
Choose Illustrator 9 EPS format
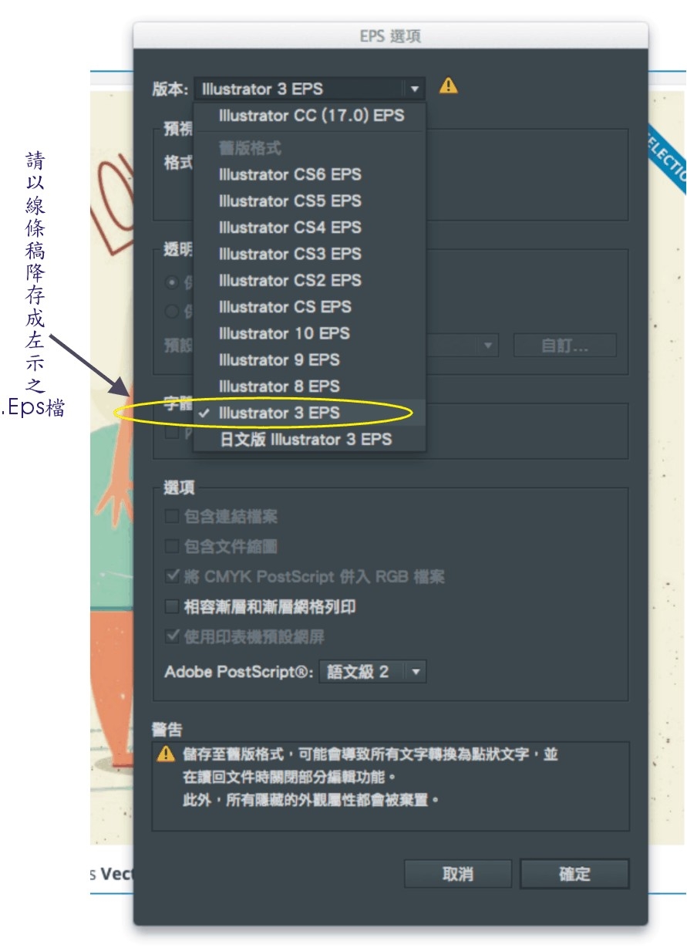pos(279,359)
